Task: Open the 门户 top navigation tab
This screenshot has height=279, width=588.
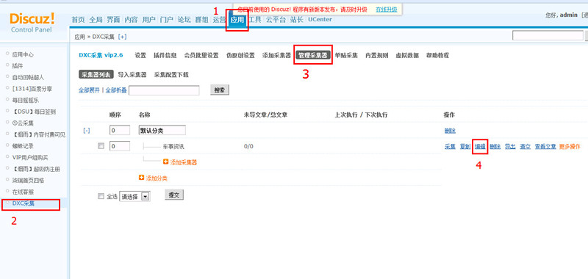Action: point(167,20)
